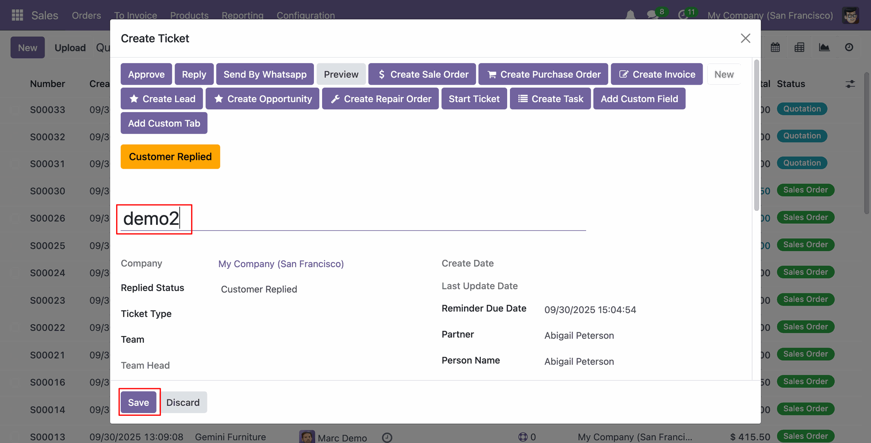This screenshot has height=443, width=871.
Task: Save the ticket
Action: pyautogui.click(x=138, y=402)
